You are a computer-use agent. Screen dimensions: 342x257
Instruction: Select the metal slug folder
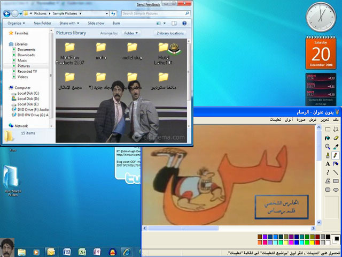pyautogui.click(x=132, y=51)
